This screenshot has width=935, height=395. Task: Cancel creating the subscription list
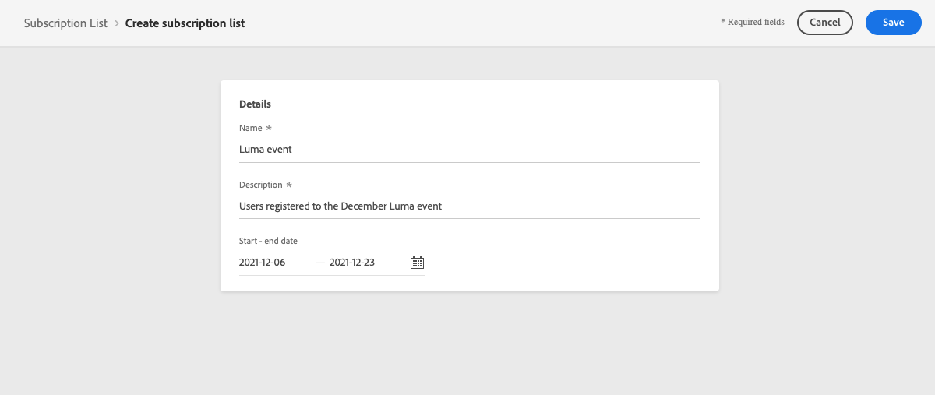[825, 23]
